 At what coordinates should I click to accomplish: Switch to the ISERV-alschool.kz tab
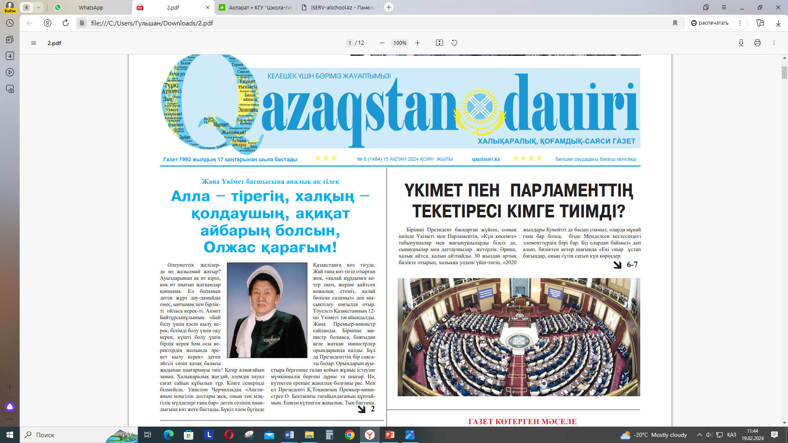pos(338,7)
